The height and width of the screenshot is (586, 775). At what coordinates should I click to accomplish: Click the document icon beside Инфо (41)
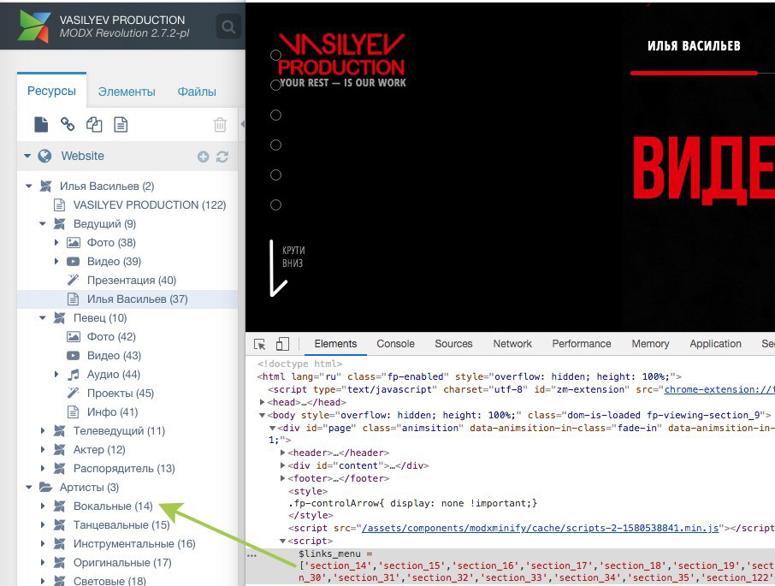click(74, 412)
